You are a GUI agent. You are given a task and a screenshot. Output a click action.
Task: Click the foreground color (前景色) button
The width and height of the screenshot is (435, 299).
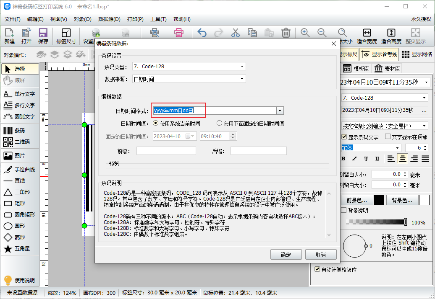(356, 200)
